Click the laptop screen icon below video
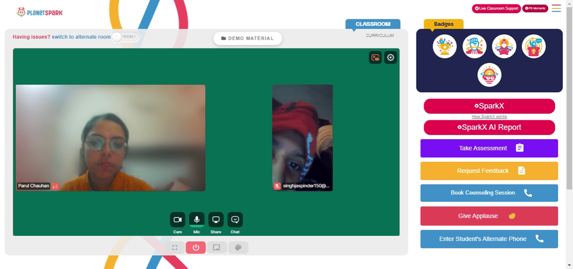Viewport: 573px width, 269px height. [x=217, y=247]
